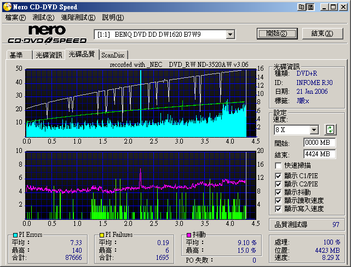Screen dimensions: 351x267
Task: Toggle the 顯示讀取速度 read speed checkbox
Action: 278,201
